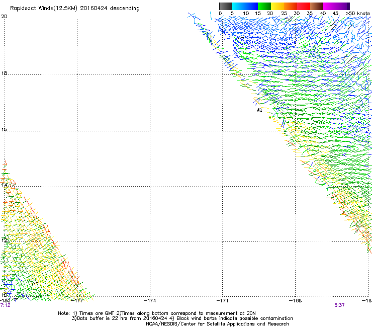Click the purple swath time '7:12'

pyautogui.click(x=5, y=305)
